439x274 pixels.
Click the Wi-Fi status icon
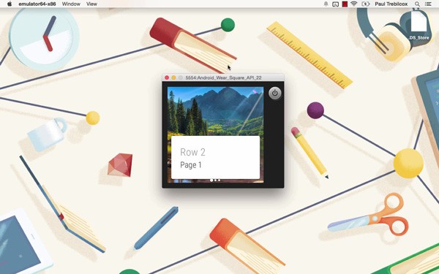[x=354, y=4]
